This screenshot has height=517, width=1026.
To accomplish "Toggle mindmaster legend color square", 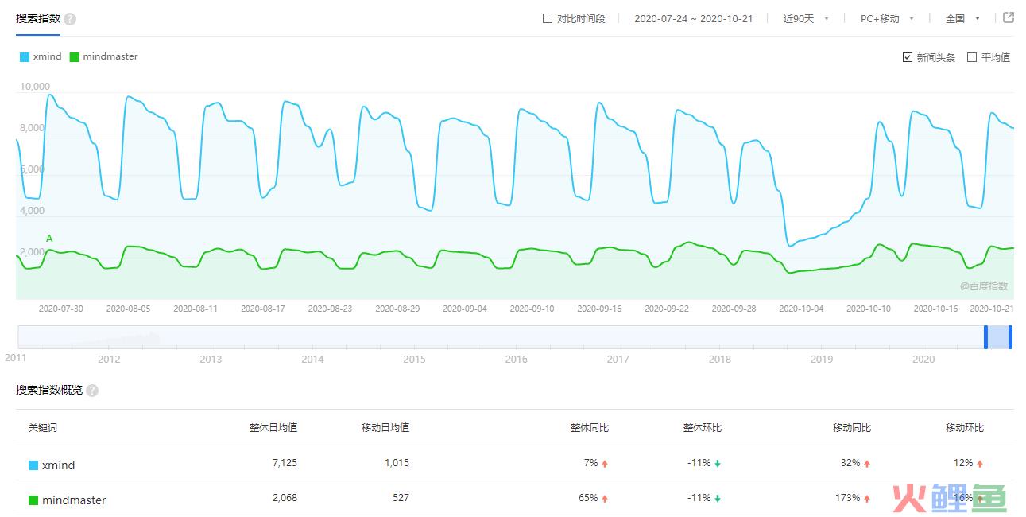I will click(75, 56).
